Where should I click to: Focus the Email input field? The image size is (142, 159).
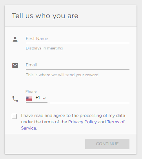point(78,65)
